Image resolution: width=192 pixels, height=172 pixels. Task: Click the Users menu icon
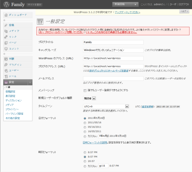pyautogui.click(x=6, y=70)
